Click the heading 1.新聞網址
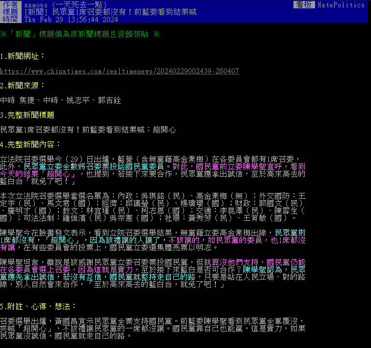 (x=22, y=56)
